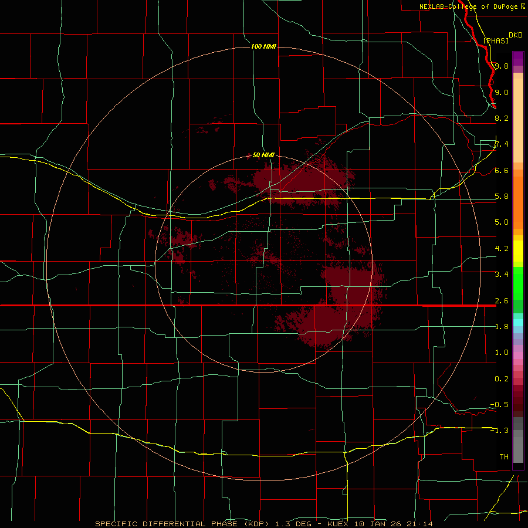
Task: Click the cyan segment of the color bar
Action: (x=518, y=323)
